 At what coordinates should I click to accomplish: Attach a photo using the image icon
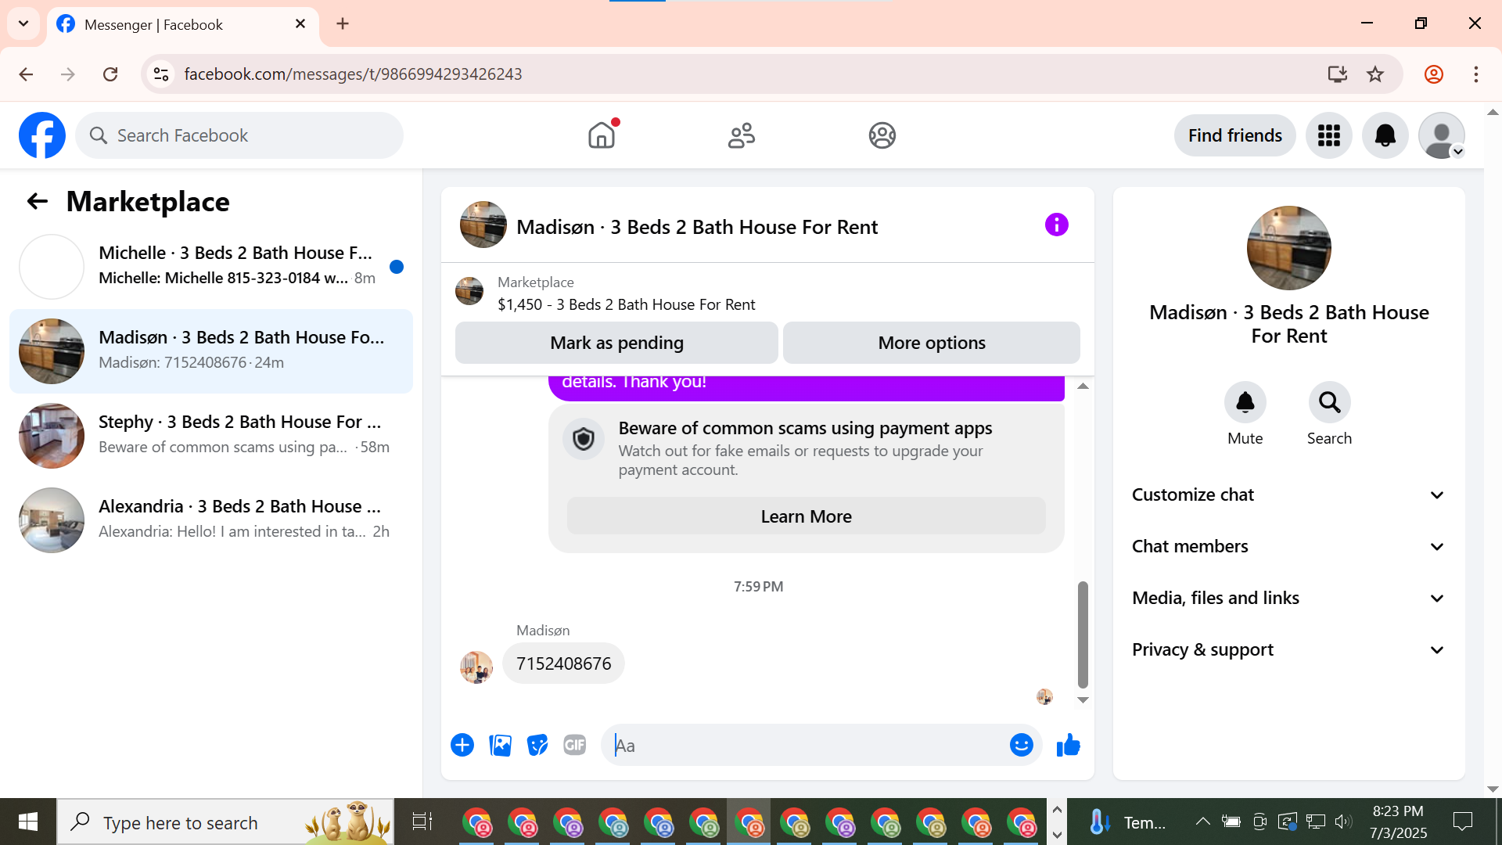pos(500,745)
